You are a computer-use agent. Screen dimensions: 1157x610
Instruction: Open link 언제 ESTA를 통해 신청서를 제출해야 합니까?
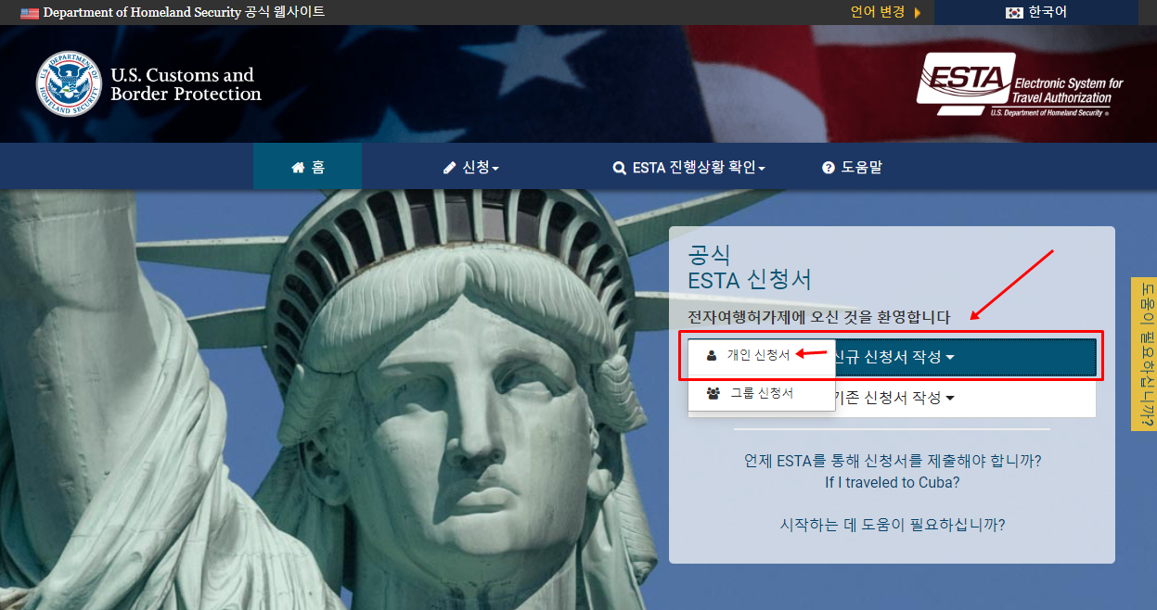click(892, 461)
